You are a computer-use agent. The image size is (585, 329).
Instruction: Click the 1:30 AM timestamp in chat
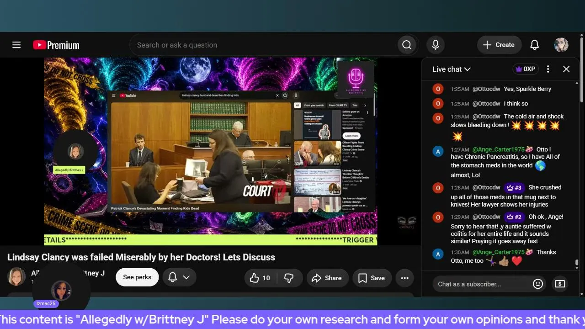460,252
